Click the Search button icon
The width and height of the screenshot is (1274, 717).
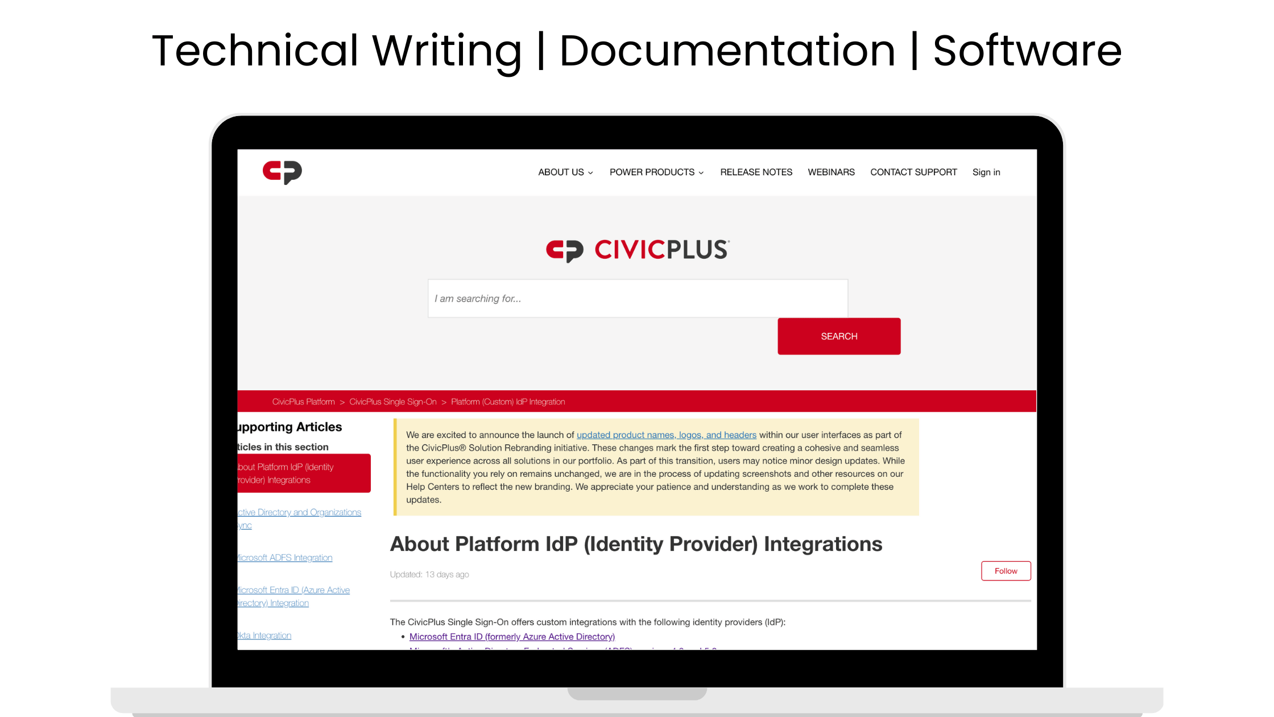pos(839,336)
